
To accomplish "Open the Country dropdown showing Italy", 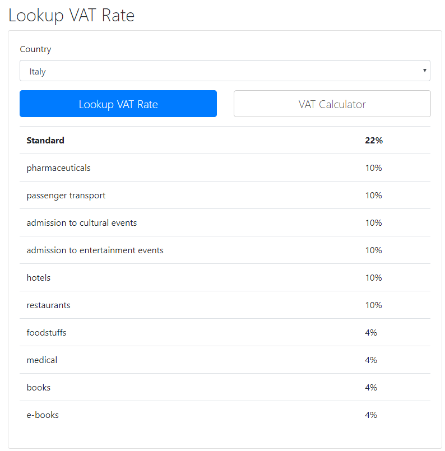I will 224,71.
